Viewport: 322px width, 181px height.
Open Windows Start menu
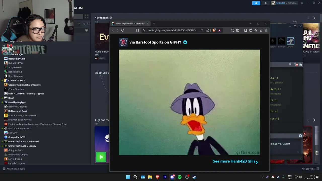(128, 177)
